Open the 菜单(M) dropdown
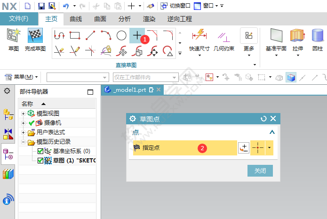This screenshot has width=327, height=219. [x=21, y=77]
